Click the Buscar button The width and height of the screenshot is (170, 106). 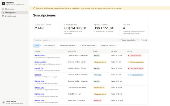[x=144, y=40]
